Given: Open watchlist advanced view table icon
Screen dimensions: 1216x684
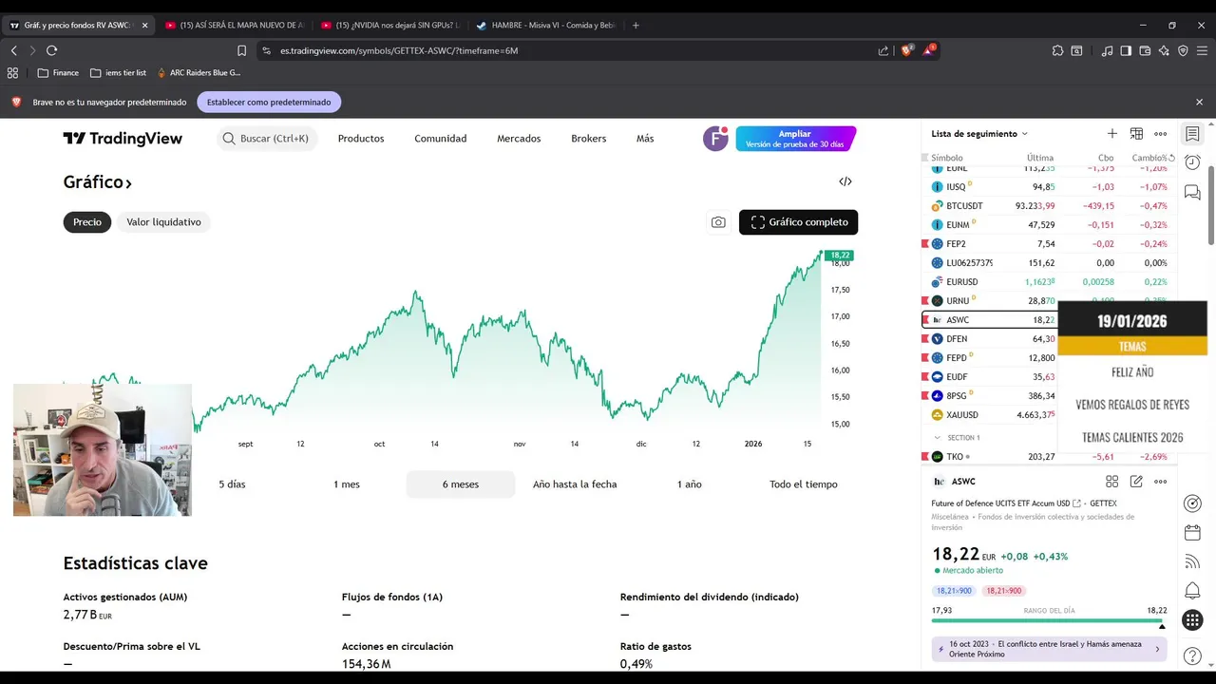Looking at the screenshot, I should (x=1136, y=134).
